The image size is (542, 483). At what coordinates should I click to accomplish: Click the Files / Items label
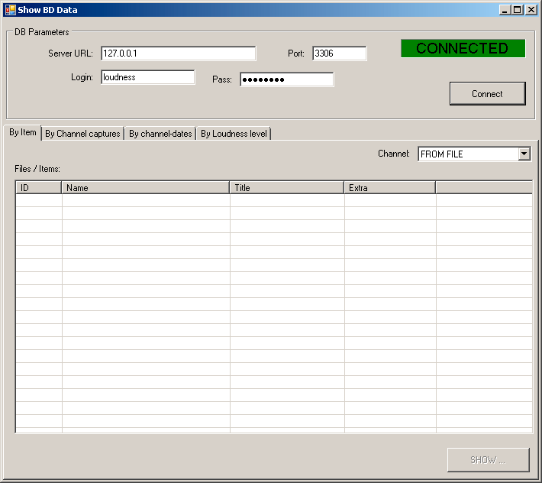click(37, 169)
